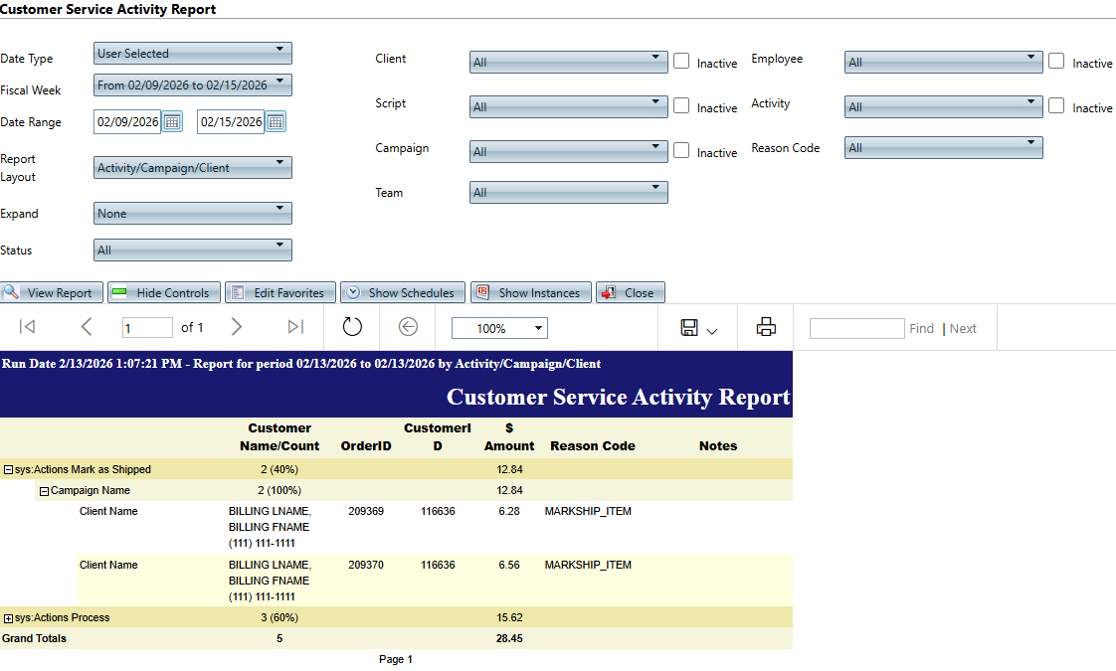This screenshot has height=671, width=1116.
Task: Expand the Fiscal Week dropdown
Action: tap(193, 84)
